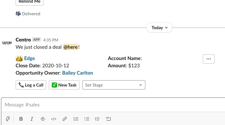Start an ordered numbered list

(x=76, y=119)
